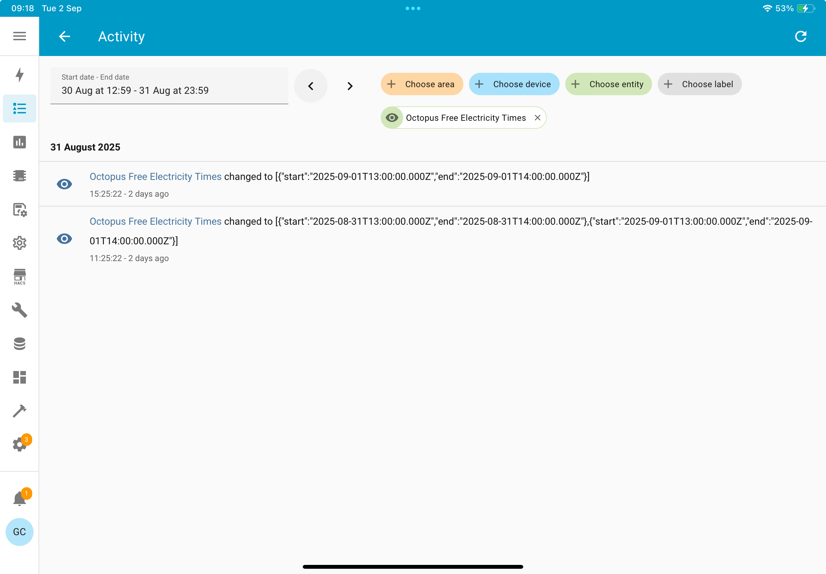The height and width of the screenshot is (574, 826).
Task: Open the Choose device picker
Action: click(514, 84)
